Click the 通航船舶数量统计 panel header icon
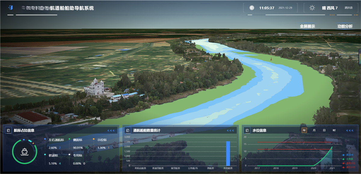The height and width of the screenshot is (174, 361). (x=128, y=130)
